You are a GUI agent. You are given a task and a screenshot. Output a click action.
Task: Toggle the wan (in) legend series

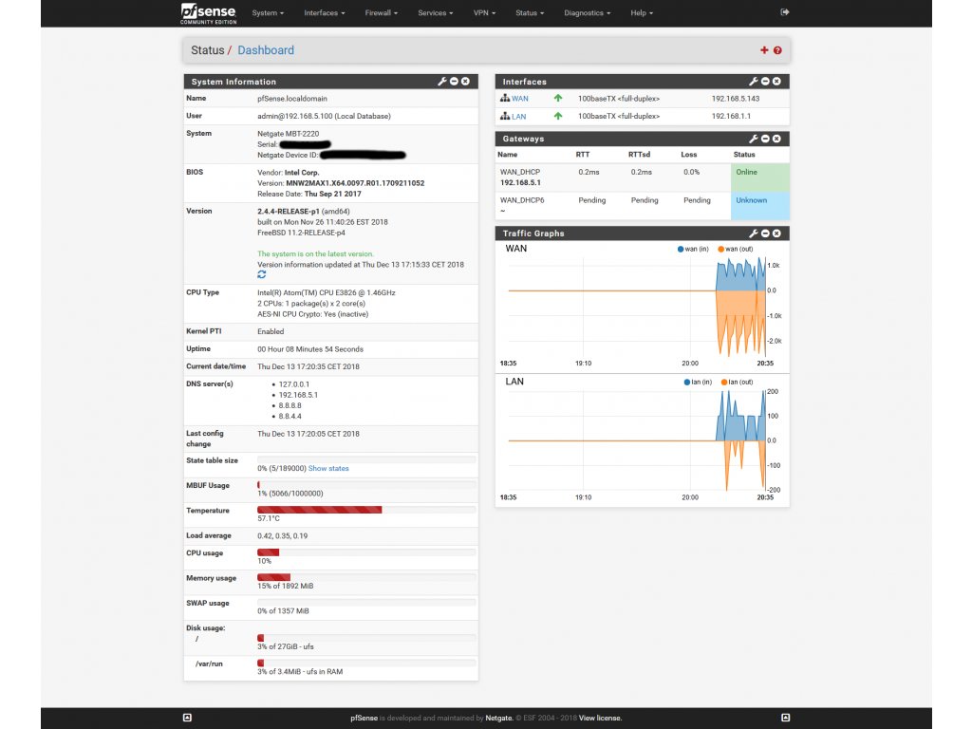pyautogui.click(x=693, y=250)
